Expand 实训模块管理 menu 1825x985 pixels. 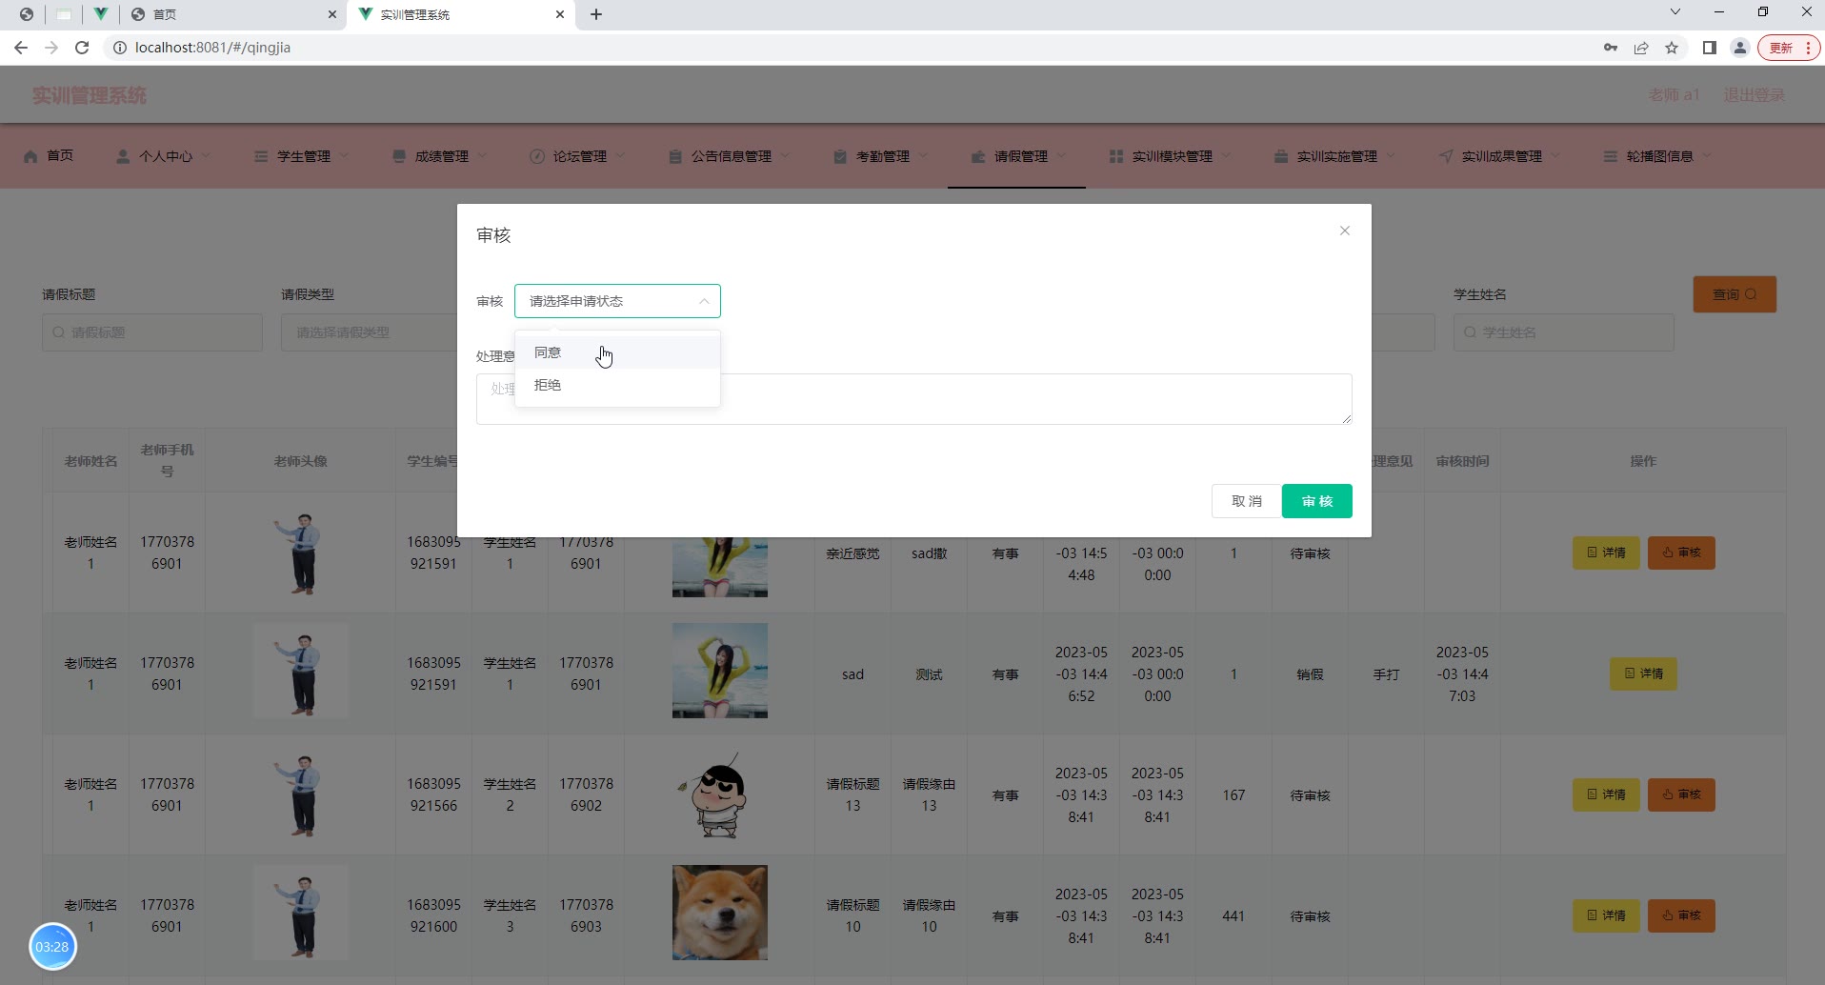coord(1172,156)
